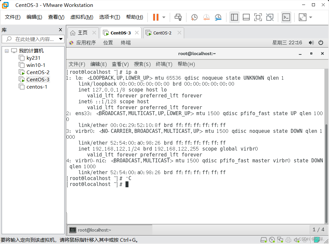The width and height of the screenshot is (329, 244).
Task: Open the stretch display dropdown arrow
Action: pyautogui.click(x=311, y=17)
